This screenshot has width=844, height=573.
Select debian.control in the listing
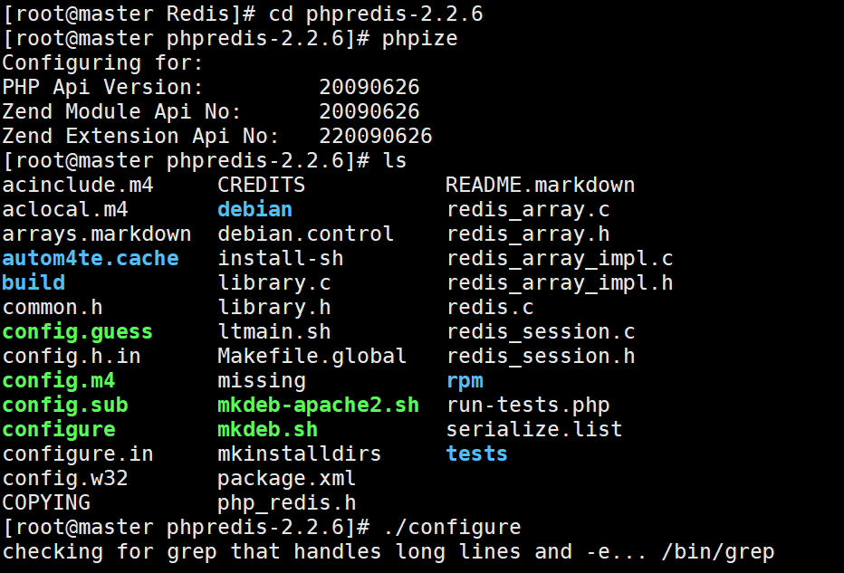tap(305, 234)
